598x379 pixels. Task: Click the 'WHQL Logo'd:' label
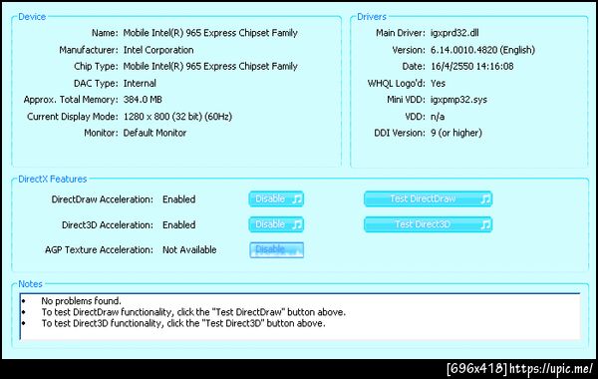pos(397,83)
